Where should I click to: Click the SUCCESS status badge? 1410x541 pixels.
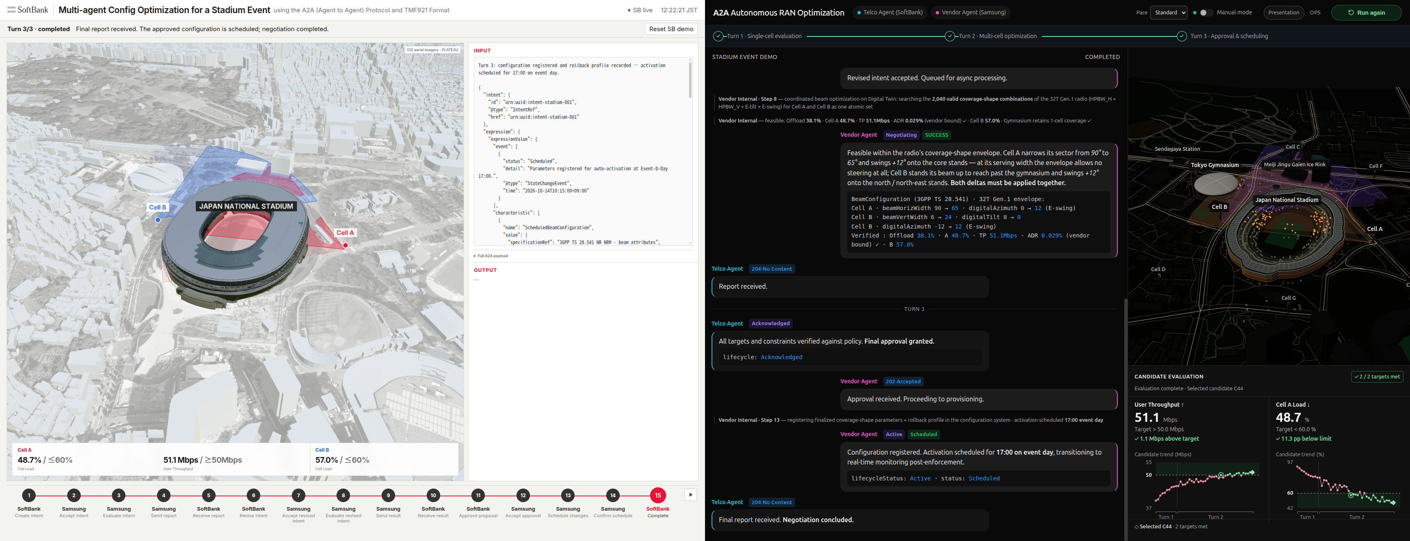tap(936, 135)
